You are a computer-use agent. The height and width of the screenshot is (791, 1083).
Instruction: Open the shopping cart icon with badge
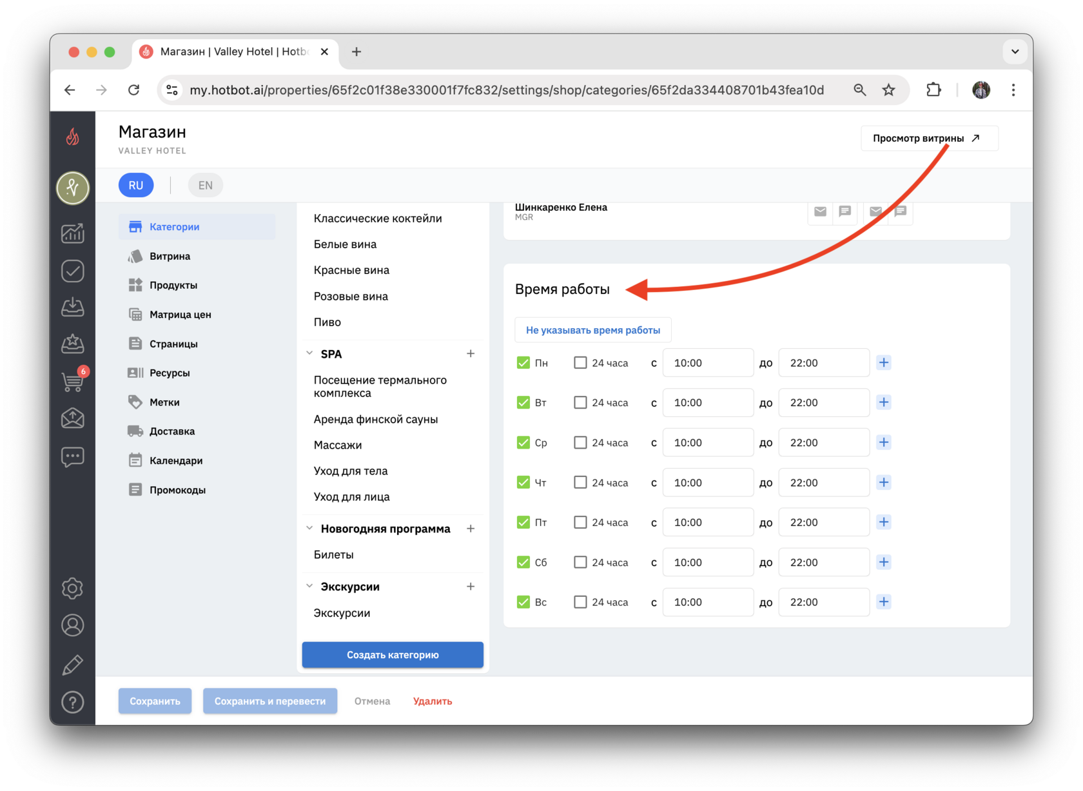pos(73,381)
